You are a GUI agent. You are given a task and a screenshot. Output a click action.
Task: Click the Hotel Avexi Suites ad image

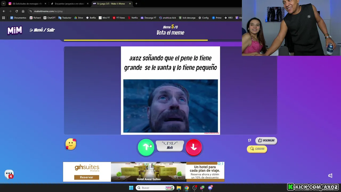(148, 172)
